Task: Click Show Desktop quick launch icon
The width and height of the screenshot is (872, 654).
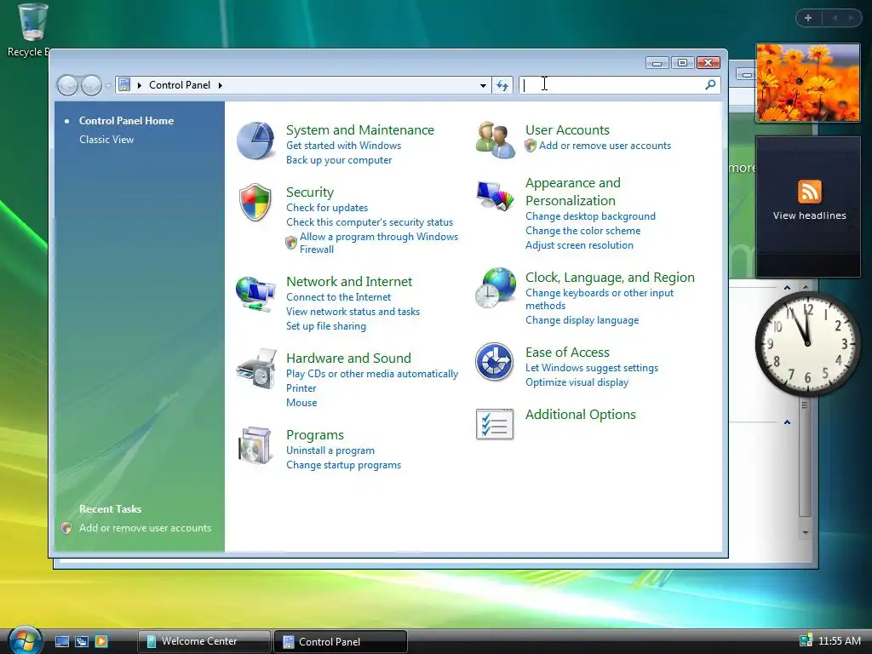Action: 61,641
